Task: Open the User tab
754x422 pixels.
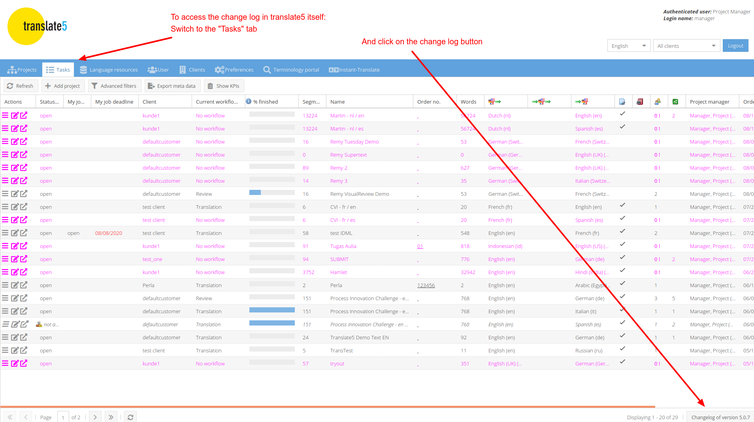Action: coord(158,70)
